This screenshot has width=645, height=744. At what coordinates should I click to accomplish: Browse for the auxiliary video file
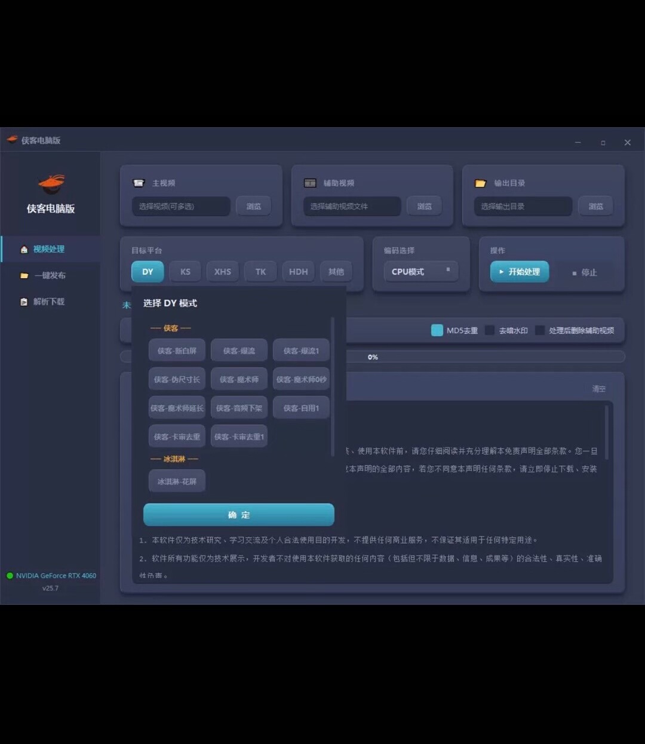point(425,206)
